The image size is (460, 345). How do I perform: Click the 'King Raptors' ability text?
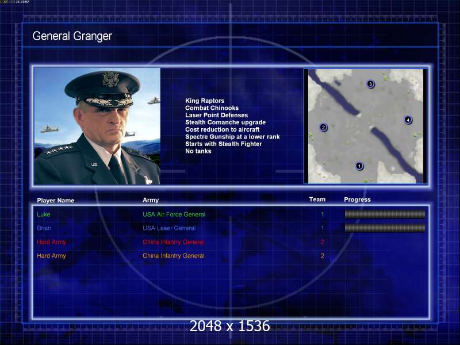[205, 101]
